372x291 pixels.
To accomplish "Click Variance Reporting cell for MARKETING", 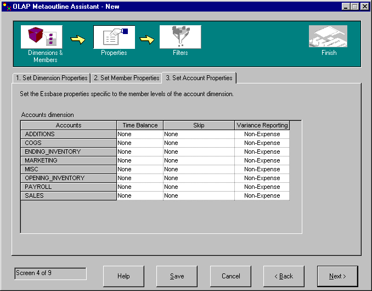I will point(262,160).
